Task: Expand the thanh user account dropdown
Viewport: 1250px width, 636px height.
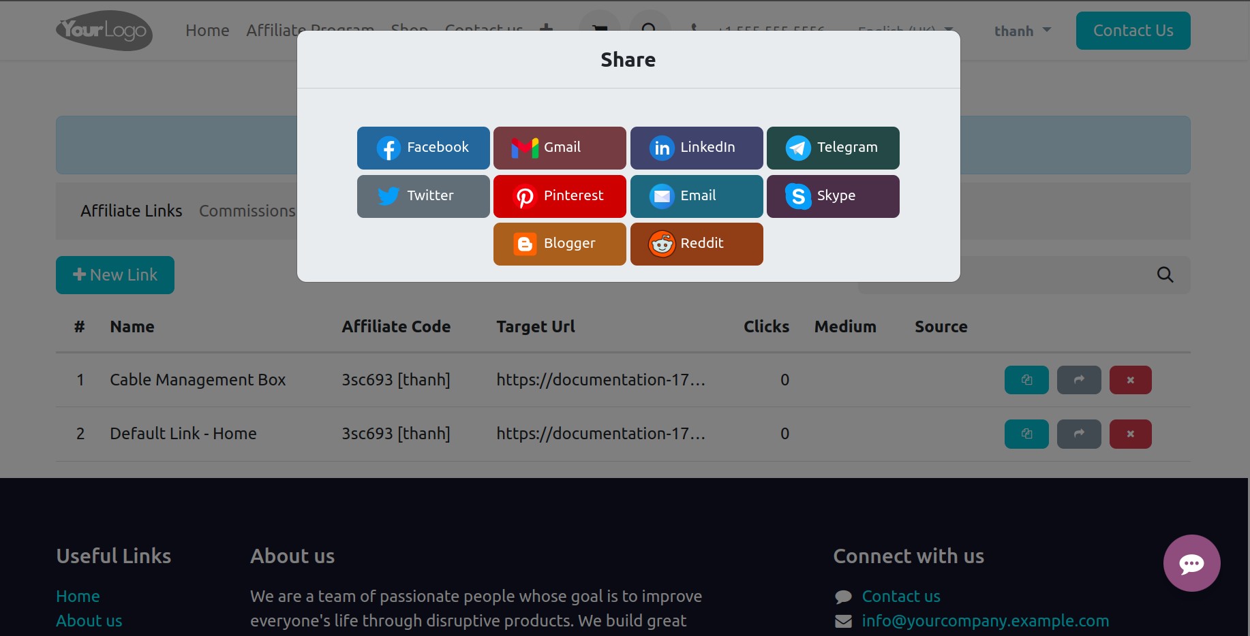Action: 1021,31
